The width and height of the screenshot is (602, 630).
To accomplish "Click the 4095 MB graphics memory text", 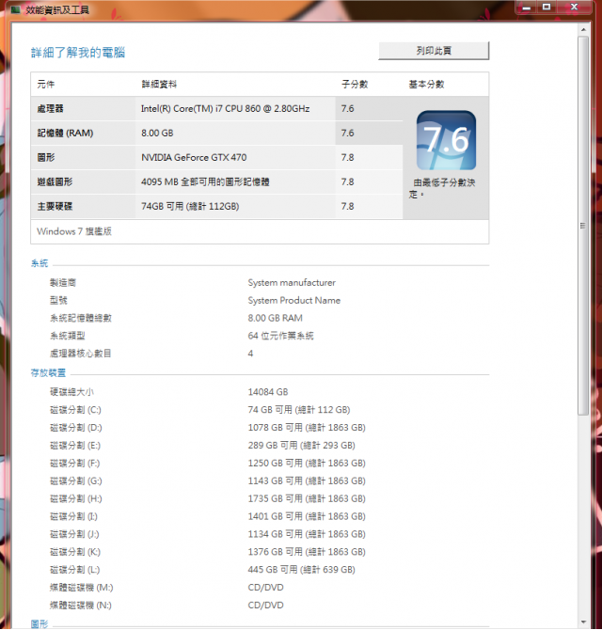I will point(205,182).
